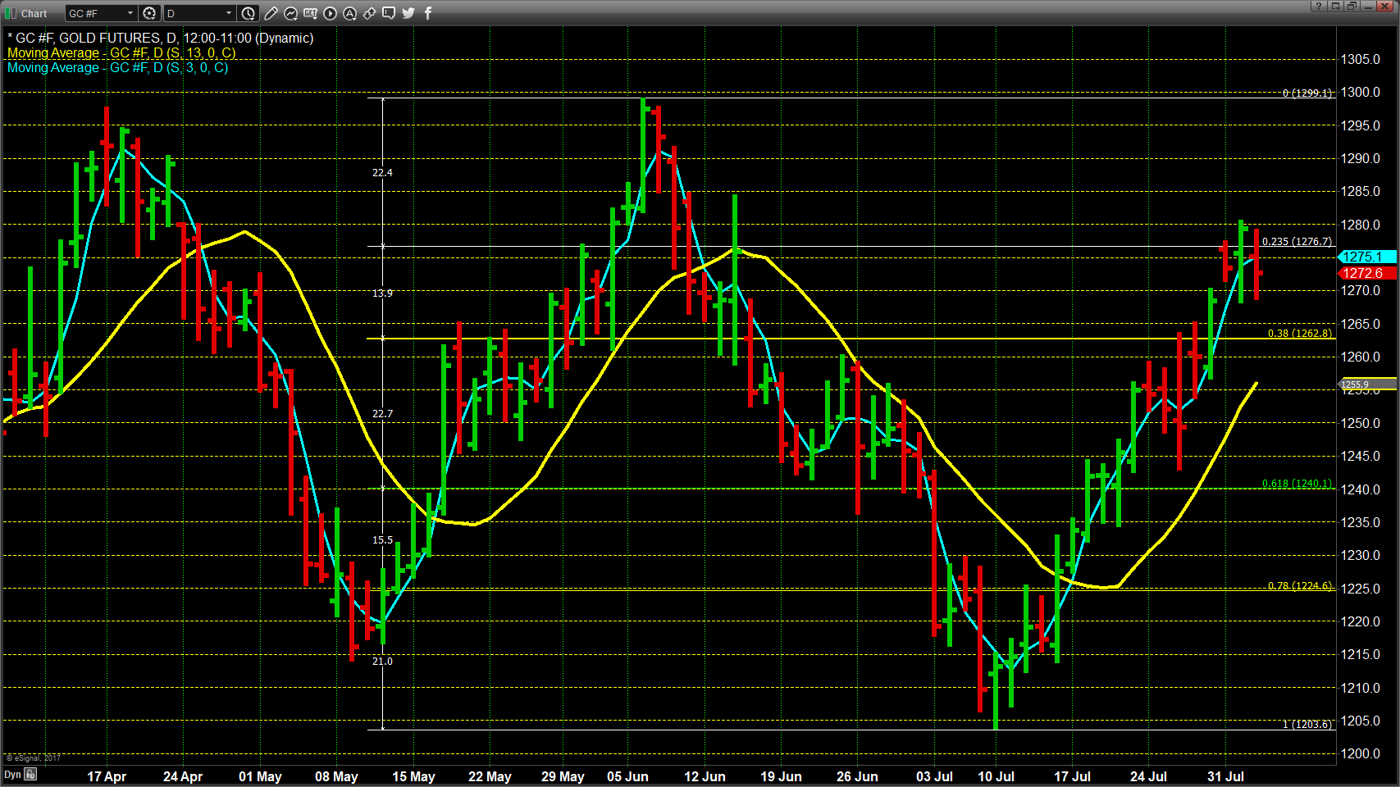Viewport: 1400px width, 787px height.
Task: Click the 17 Apr date on time axis
Action: coord(107,776)
